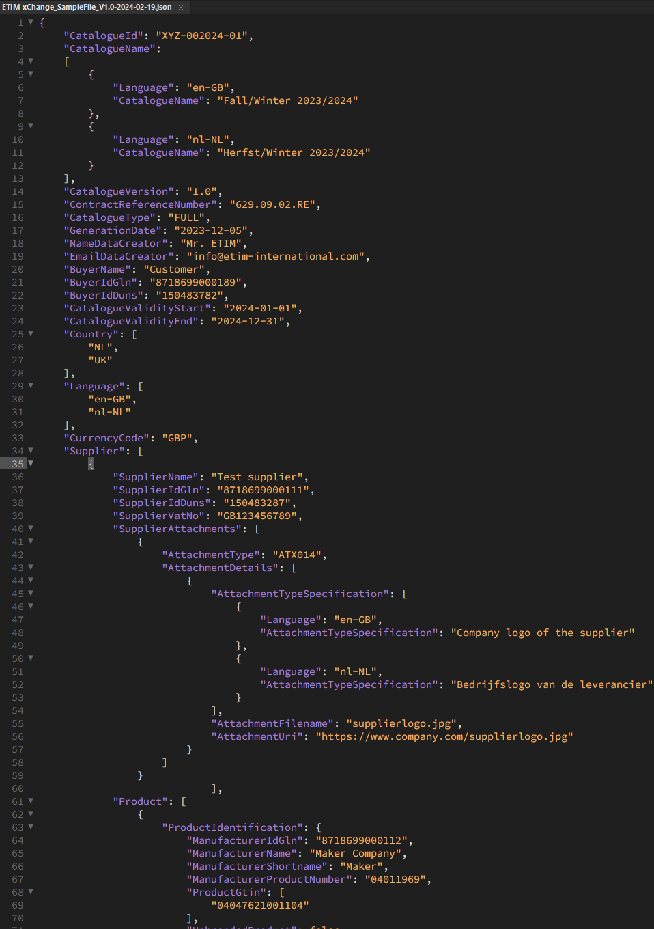Click the value "XYZ-002024-01"
This screenshot has height=929, width=654.
point(201,36)
